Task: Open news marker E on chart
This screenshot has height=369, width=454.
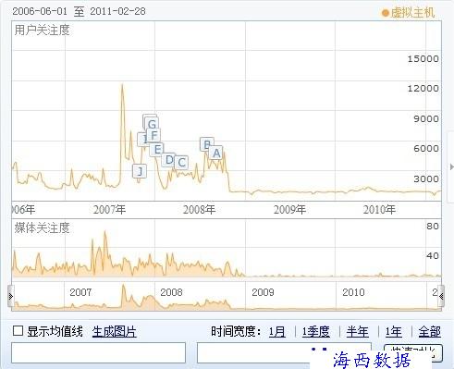Action: pos(157,149)
